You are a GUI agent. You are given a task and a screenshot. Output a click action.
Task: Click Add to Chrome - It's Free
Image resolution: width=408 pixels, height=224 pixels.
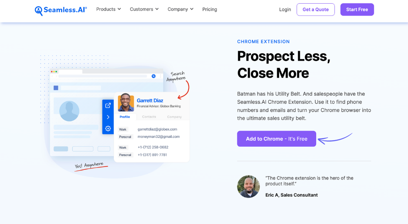[277, 139]
